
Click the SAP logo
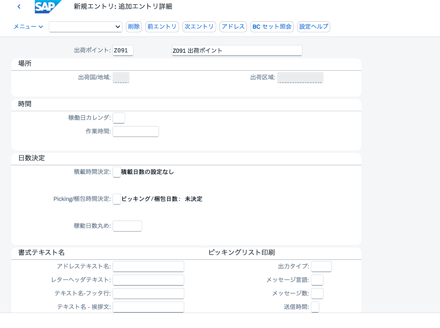coord(48,7)
